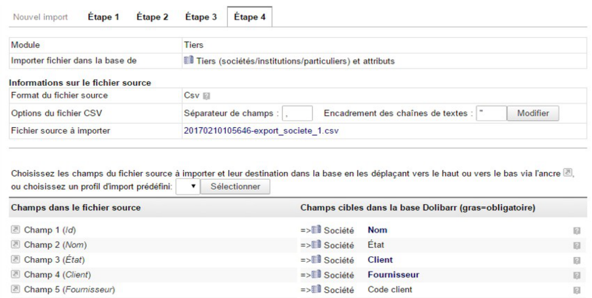Open the predefined import profile dropdown
The height and width of the screenshot is (298, 592).
(x=188, y=186)
